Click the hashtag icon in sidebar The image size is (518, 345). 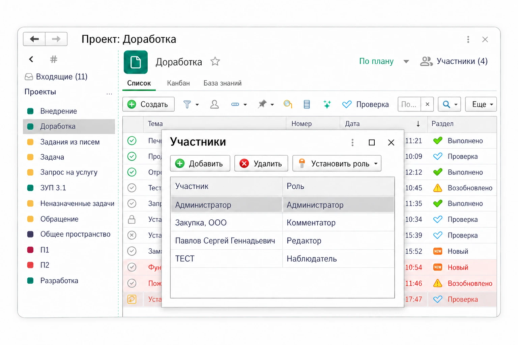(54, 60)
